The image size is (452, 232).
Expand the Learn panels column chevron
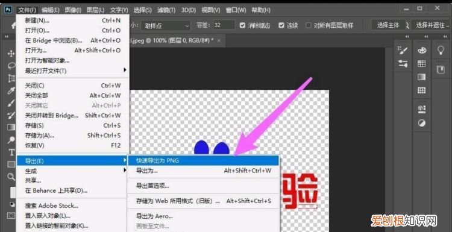click(445, 37)
